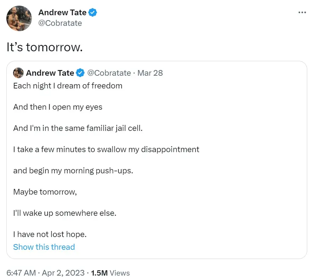Open Andrew Tate's profile picture

pos(19,18)
